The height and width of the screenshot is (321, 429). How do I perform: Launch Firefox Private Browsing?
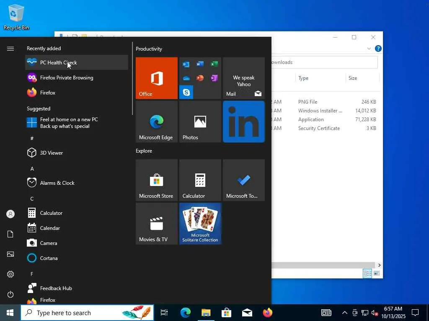[77, 77]
